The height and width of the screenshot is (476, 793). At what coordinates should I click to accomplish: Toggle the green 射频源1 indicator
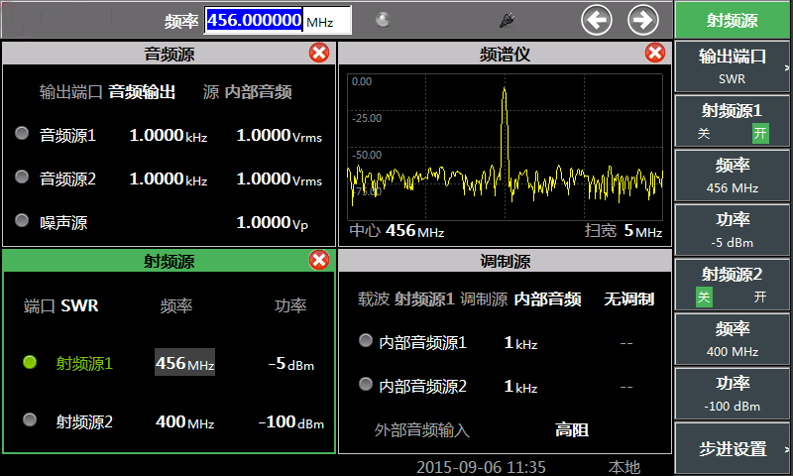(30, 363)
